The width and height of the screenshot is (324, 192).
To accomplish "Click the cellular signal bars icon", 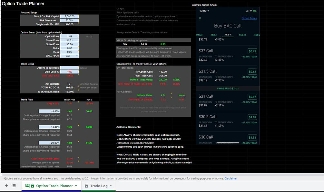I will coord(247,11).
